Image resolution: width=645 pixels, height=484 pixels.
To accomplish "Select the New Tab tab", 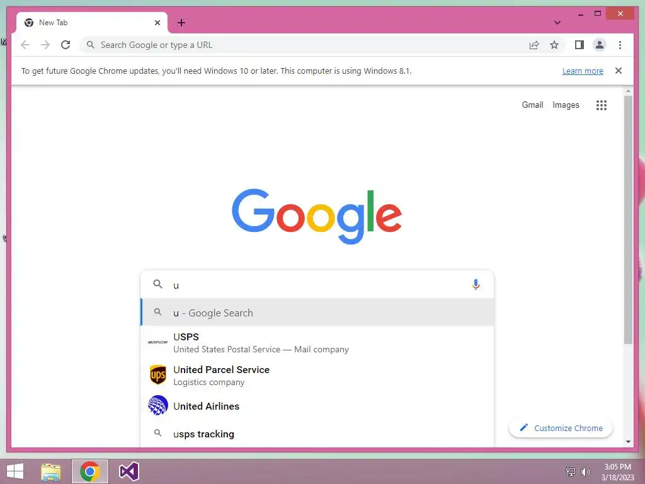I will pos(92,23).
